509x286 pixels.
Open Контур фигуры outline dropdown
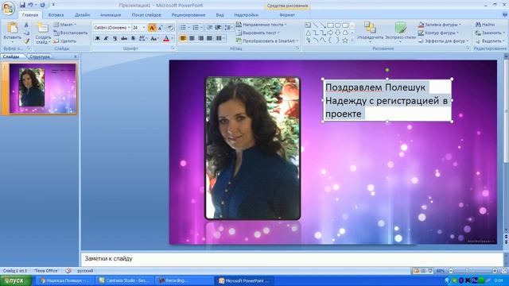click(x=438, y=33)
